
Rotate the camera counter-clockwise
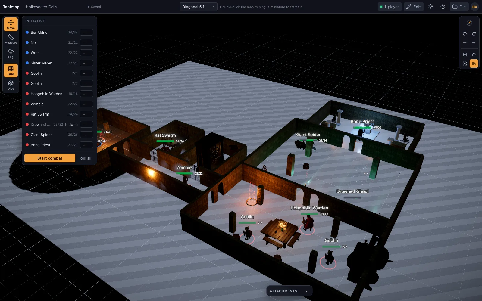click(465, 34)
